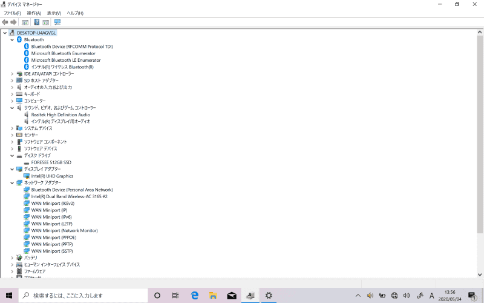The width and height of the screenshot is (484, 303).
Task: Select WAN Miniport (PPTP)
Action: [52, 244]
